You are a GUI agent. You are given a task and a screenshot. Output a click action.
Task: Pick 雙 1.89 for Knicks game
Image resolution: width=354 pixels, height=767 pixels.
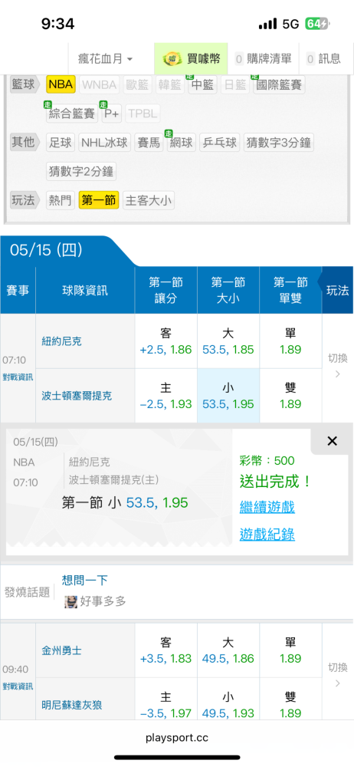click(x=290, y=396)
